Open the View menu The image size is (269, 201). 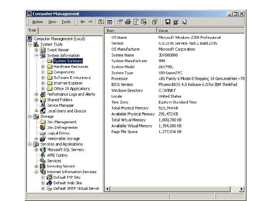click(52, 22)
